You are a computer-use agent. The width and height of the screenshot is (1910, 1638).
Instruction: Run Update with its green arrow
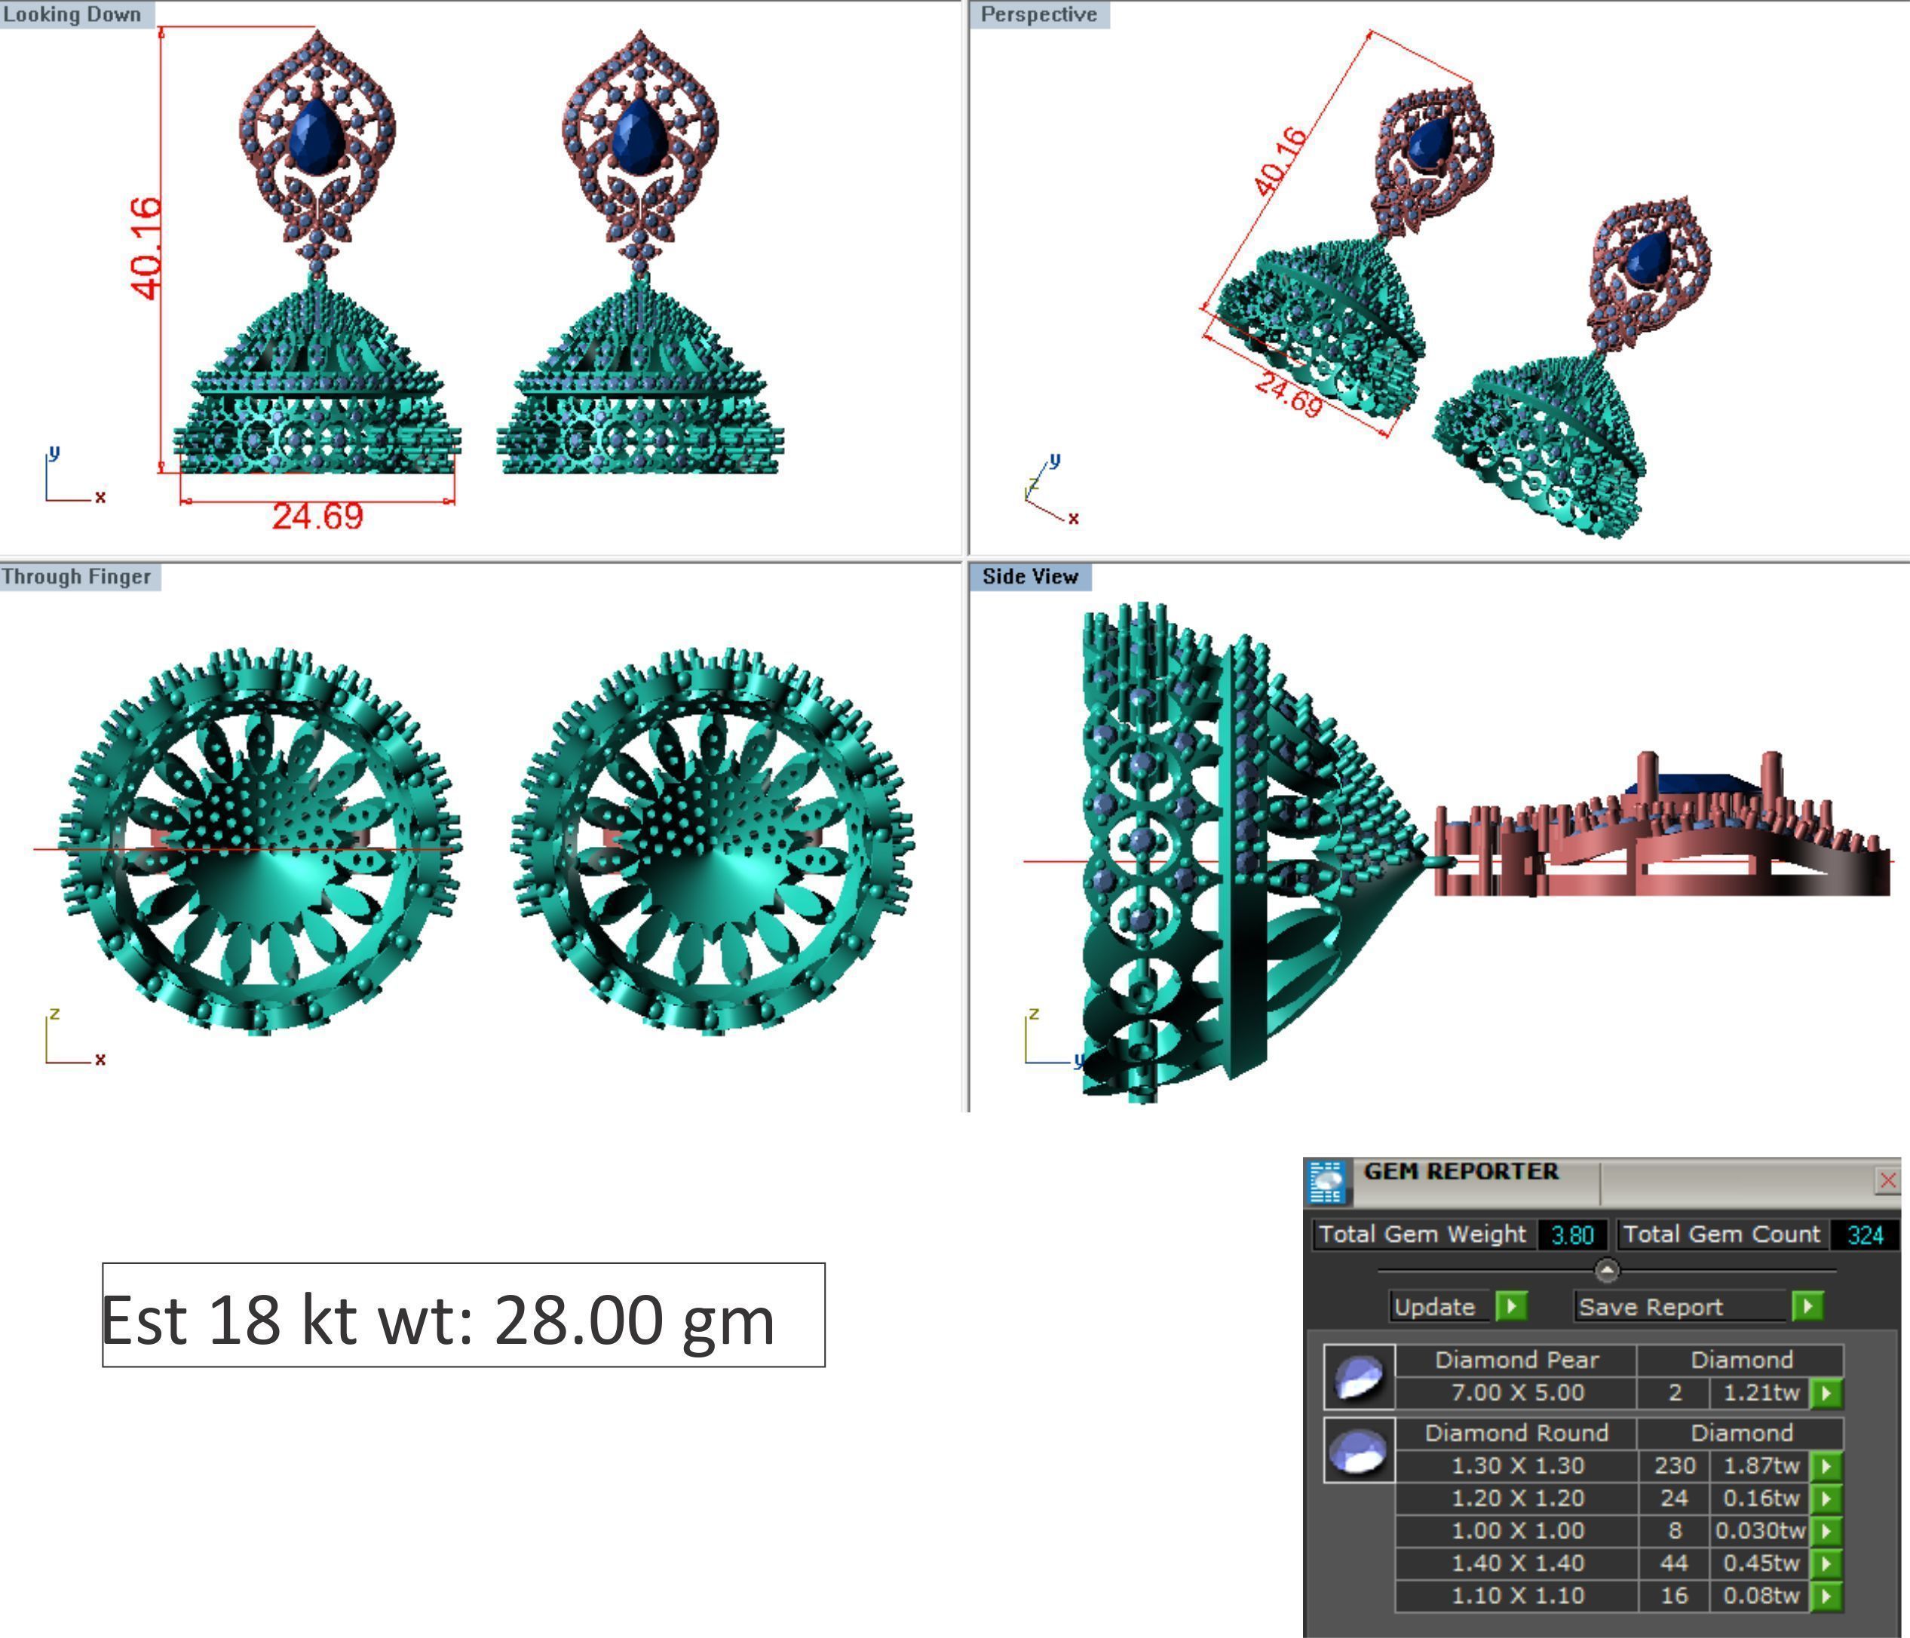coord(1512,1305)
